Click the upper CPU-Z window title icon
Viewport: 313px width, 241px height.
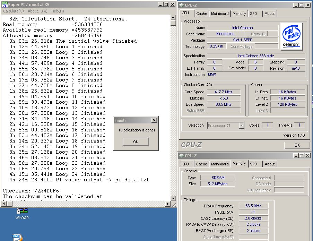coord(181,5)
